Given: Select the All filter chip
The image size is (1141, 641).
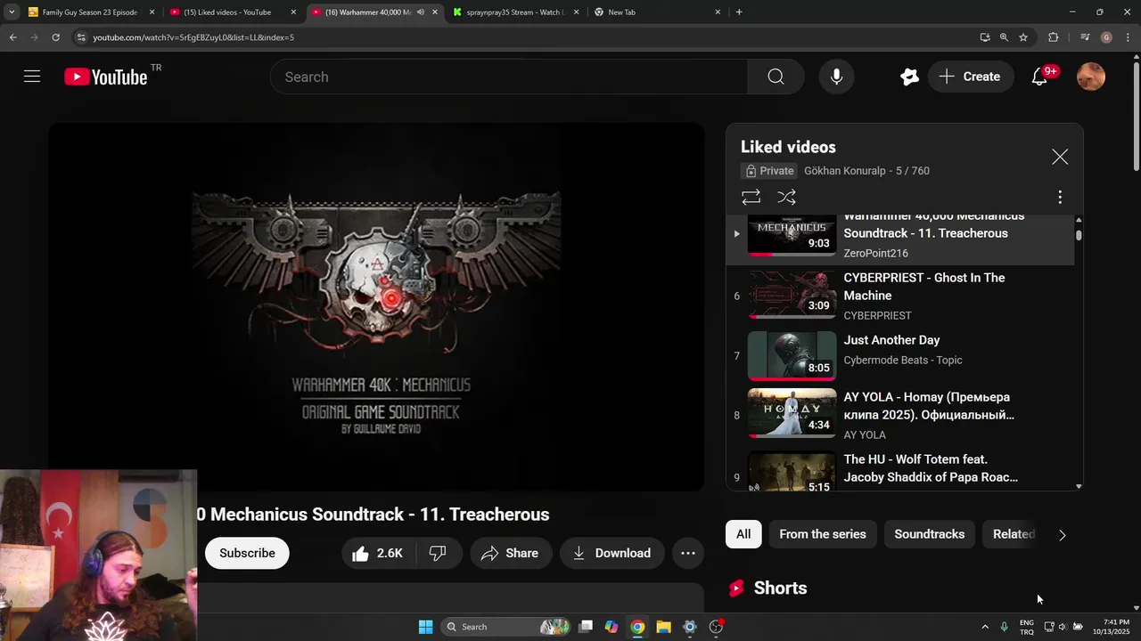Looking at the screenshot, I should pos(743,534).
